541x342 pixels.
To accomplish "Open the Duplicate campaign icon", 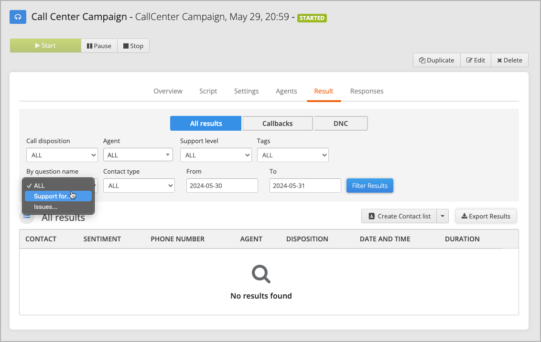I will (x=422, y=60).
